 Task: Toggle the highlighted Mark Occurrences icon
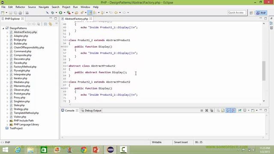[90, 12]
